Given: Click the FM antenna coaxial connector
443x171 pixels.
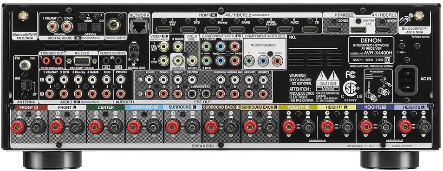Looking at the screenshot, I should (25, 66).
